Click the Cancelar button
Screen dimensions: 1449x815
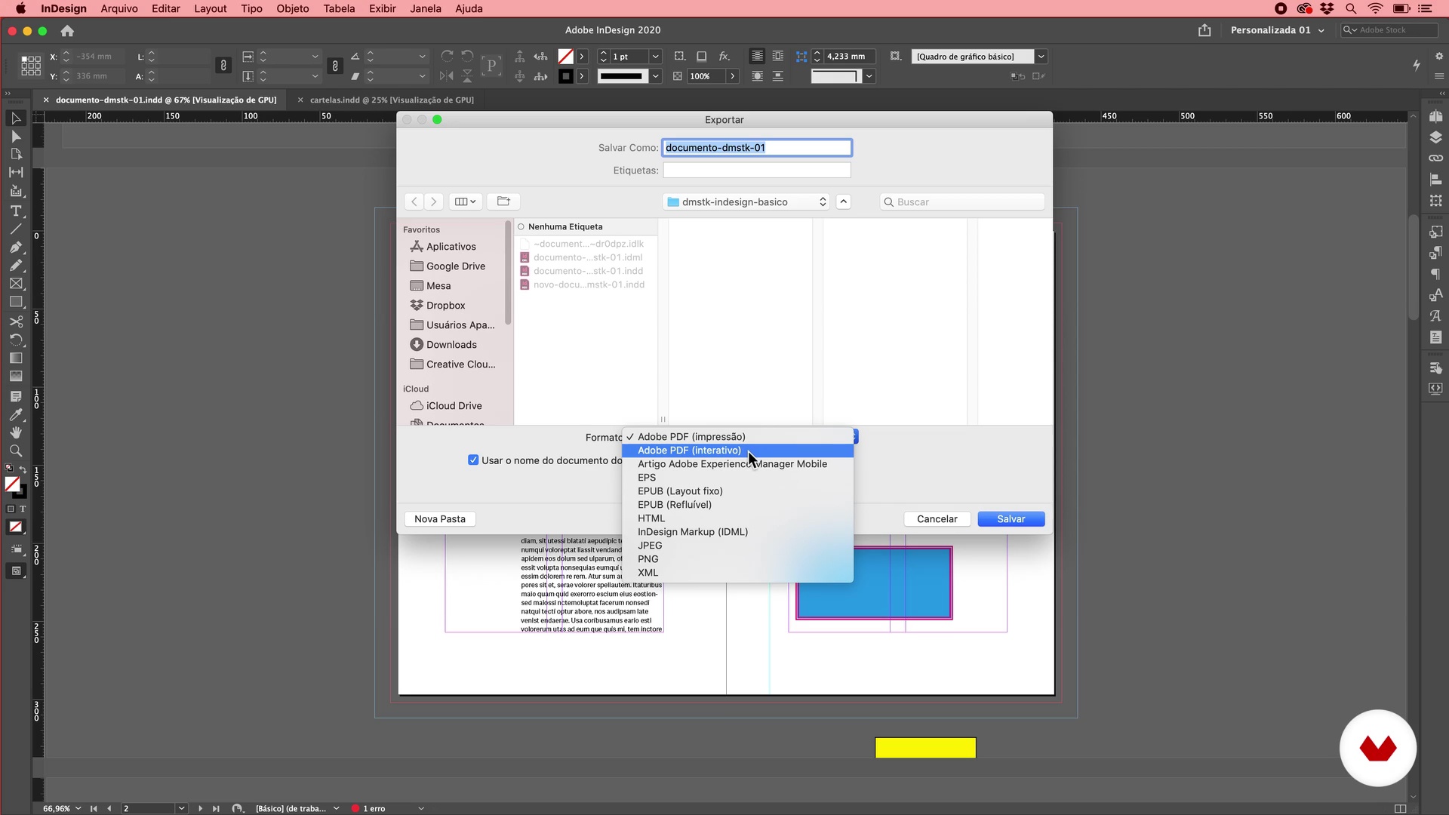[937, 519]
